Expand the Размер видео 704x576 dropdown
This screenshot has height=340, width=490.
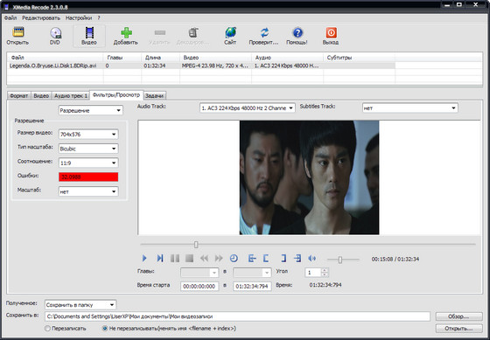(x=88, y=135)
